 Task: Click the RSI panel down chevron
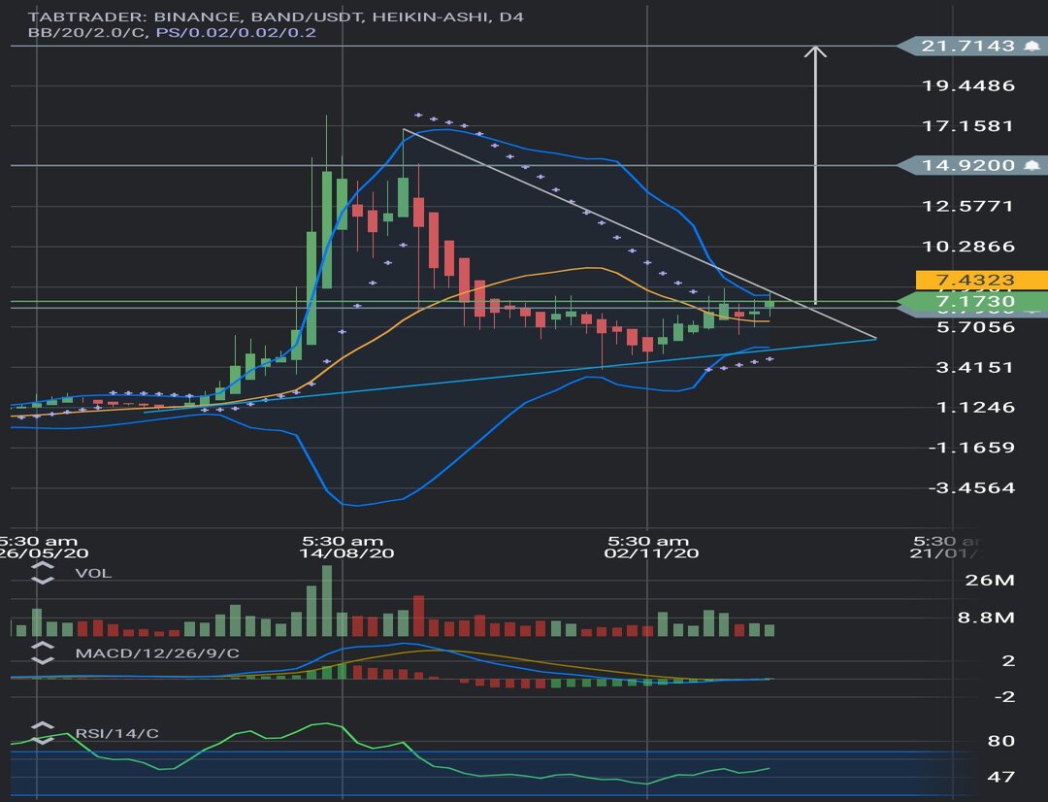[43, 739]
